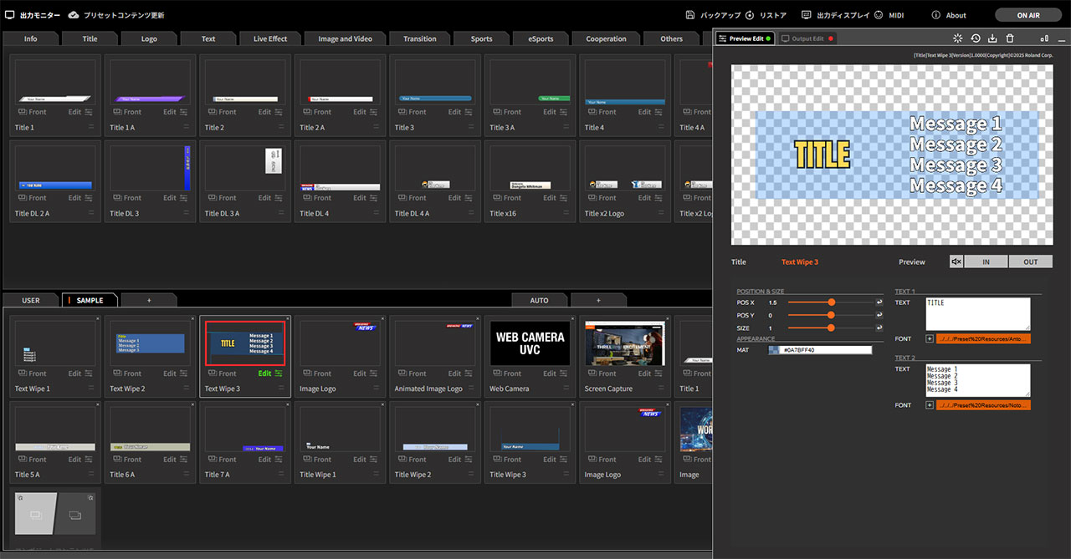
Task: Select the Web Camera UVC thumbnail
Action: tap(530, 343)
